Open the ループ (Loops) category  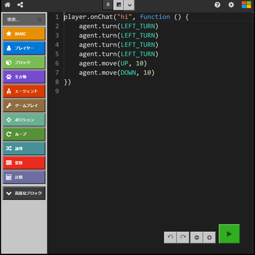(24, 134)
